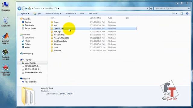
Task: Open the Videos library
Action: point(27,47)
